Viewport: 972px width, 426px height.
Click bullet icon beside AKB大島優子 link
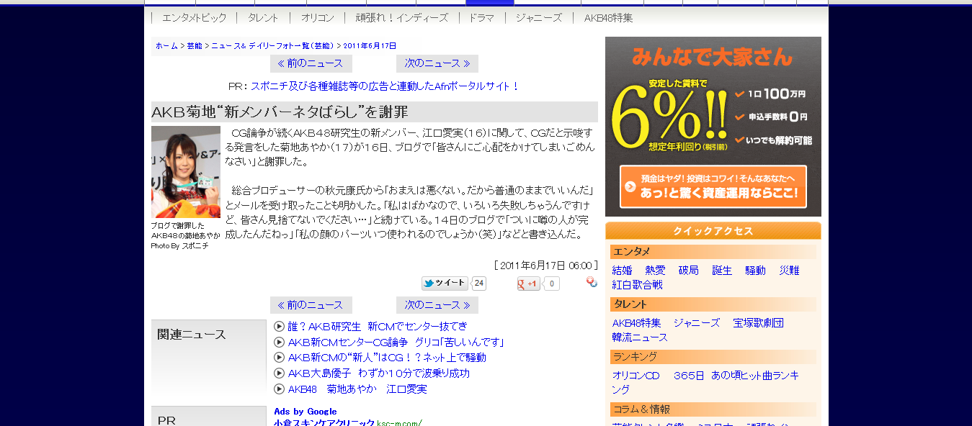(x=279, y=373)
